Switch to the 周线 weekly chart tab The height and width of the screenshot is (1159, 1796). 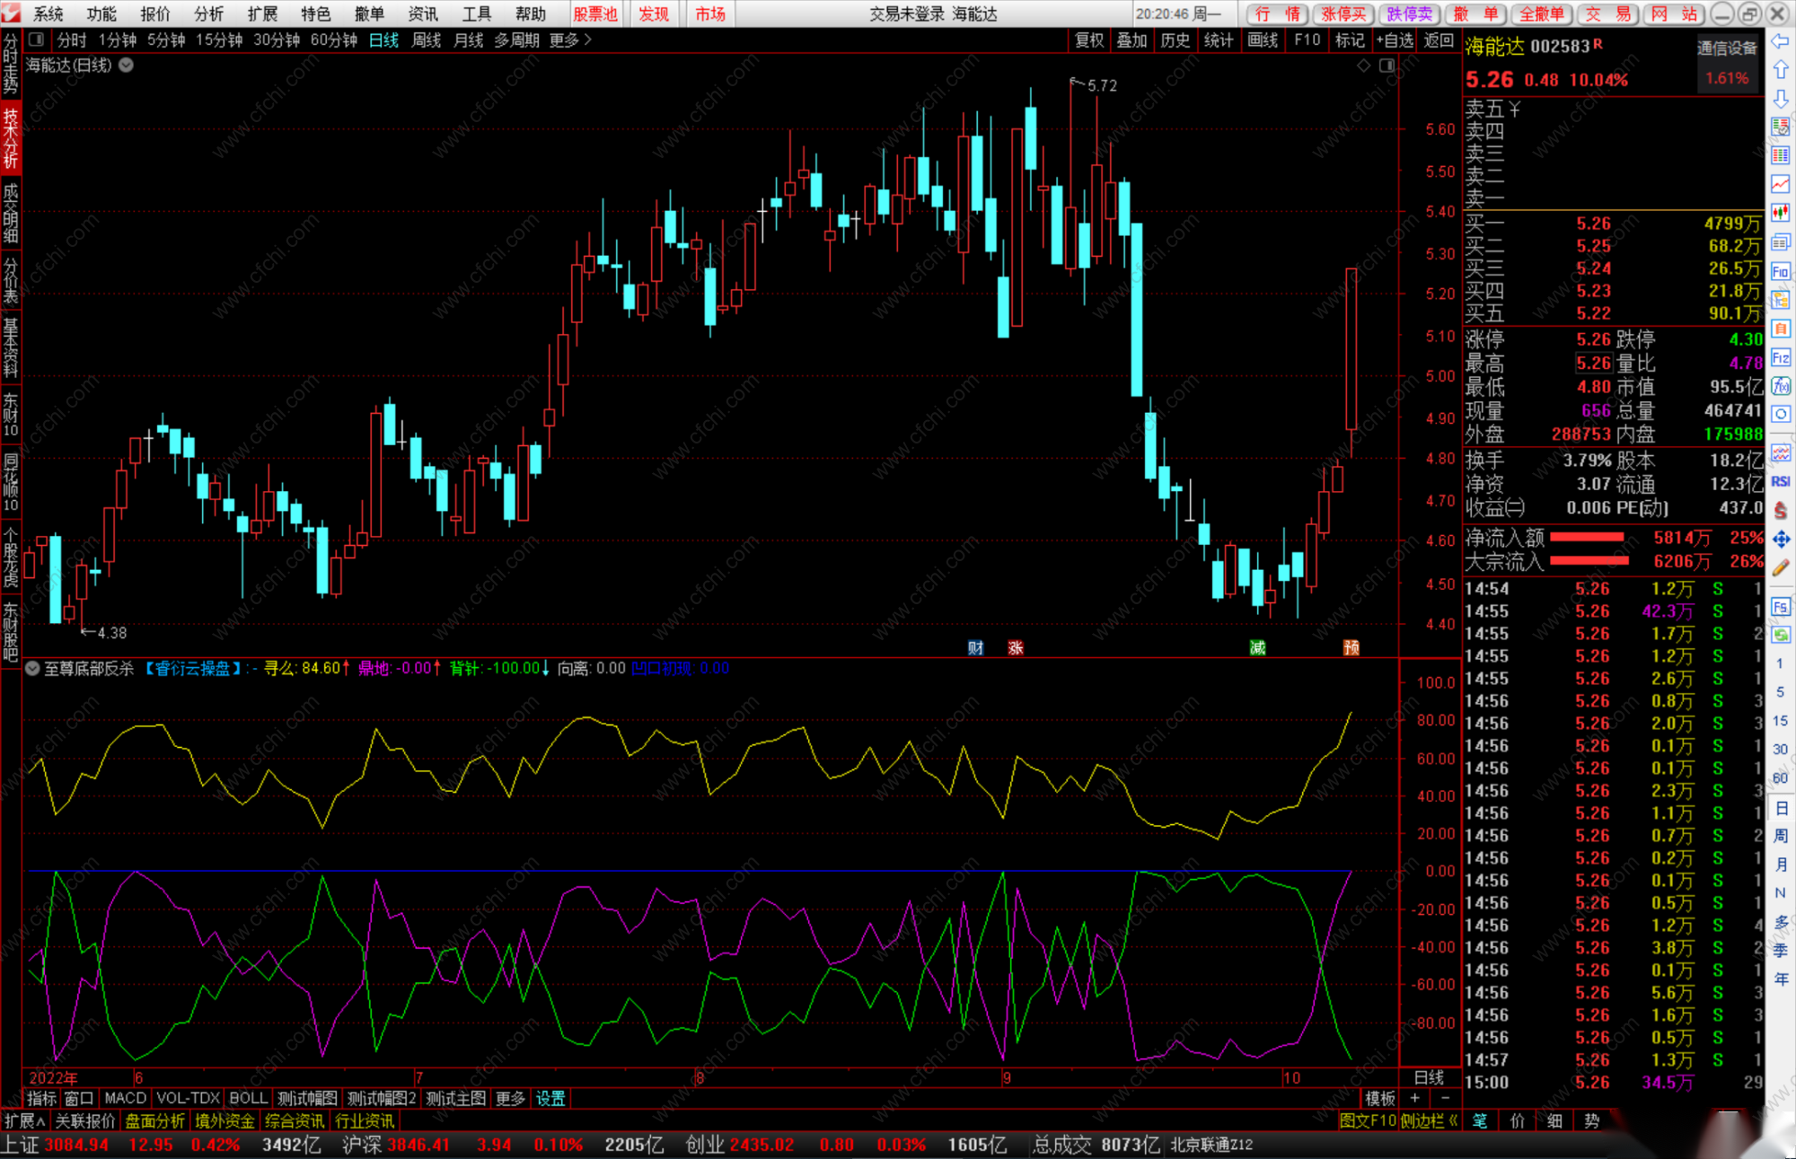click(x=427, y=40)
